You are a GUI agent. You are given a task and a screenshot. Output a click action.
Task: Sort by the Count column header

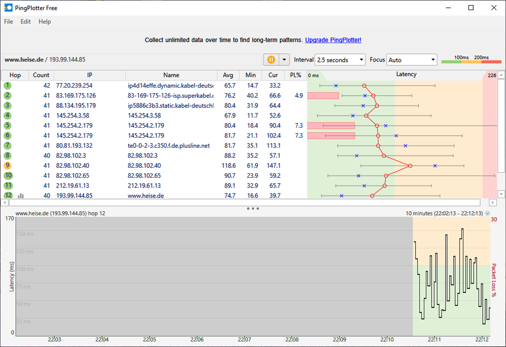tap(41, 75)
